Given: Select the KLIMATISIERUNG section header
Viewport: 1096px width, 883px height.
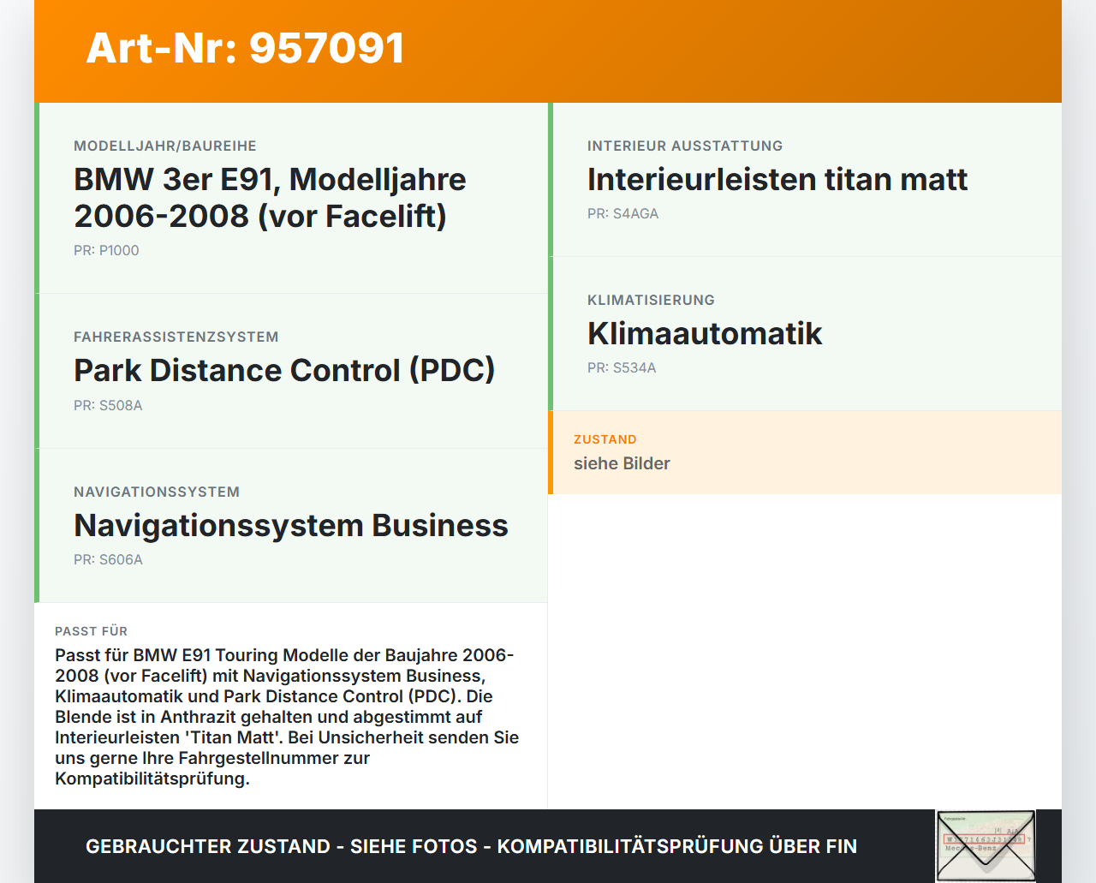Looking at the screenshot, I should pyautogui.click(x=651, y=300).
